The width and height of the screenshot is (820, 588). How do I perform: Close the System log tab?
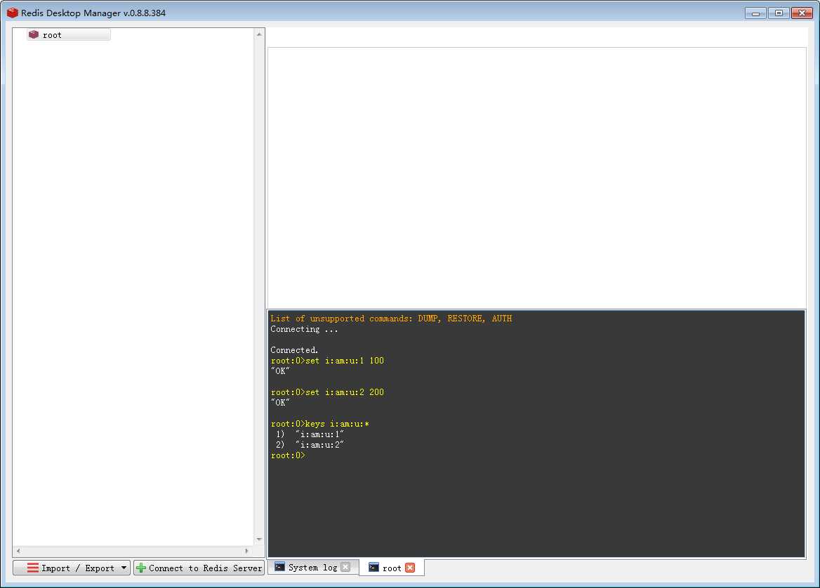click(x=345, y=567)
